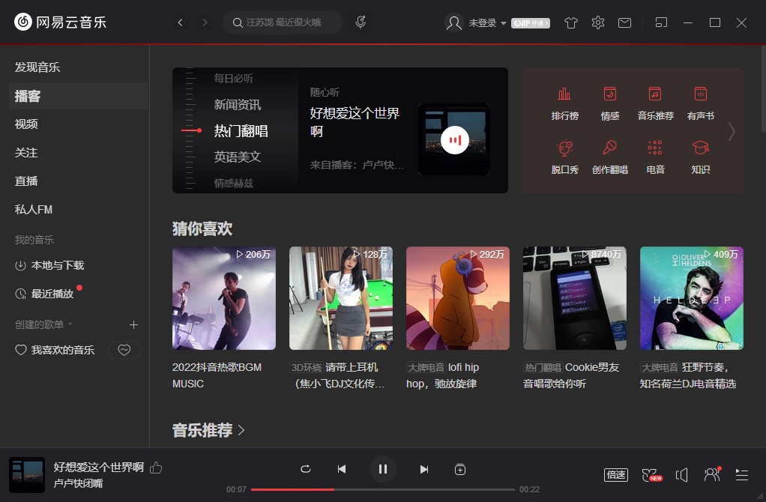
Task: Click the artist name 卢卢快闭嘴
Action: point(78,483)
